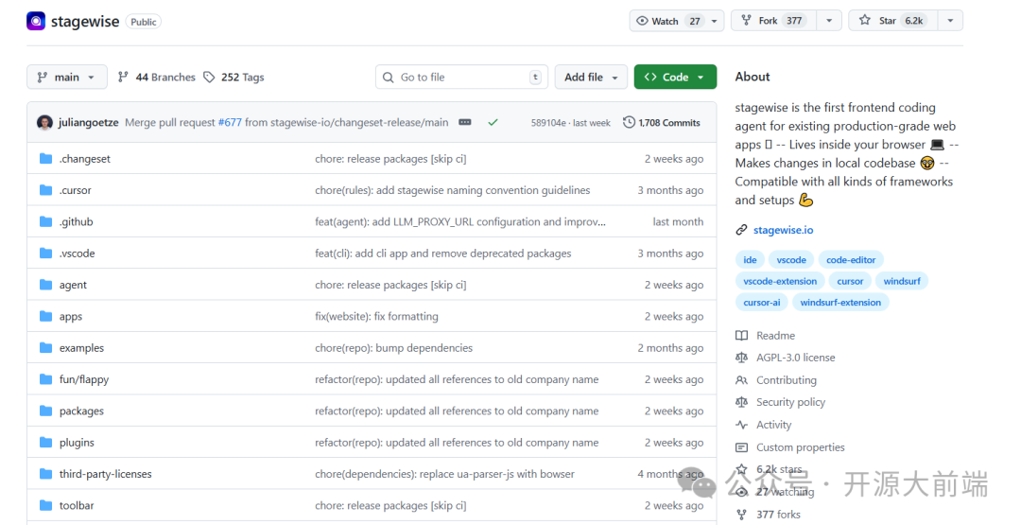Expand the Add file dropdown
The height and width of the screenshot is (525, 1021).
pos(591,78)
